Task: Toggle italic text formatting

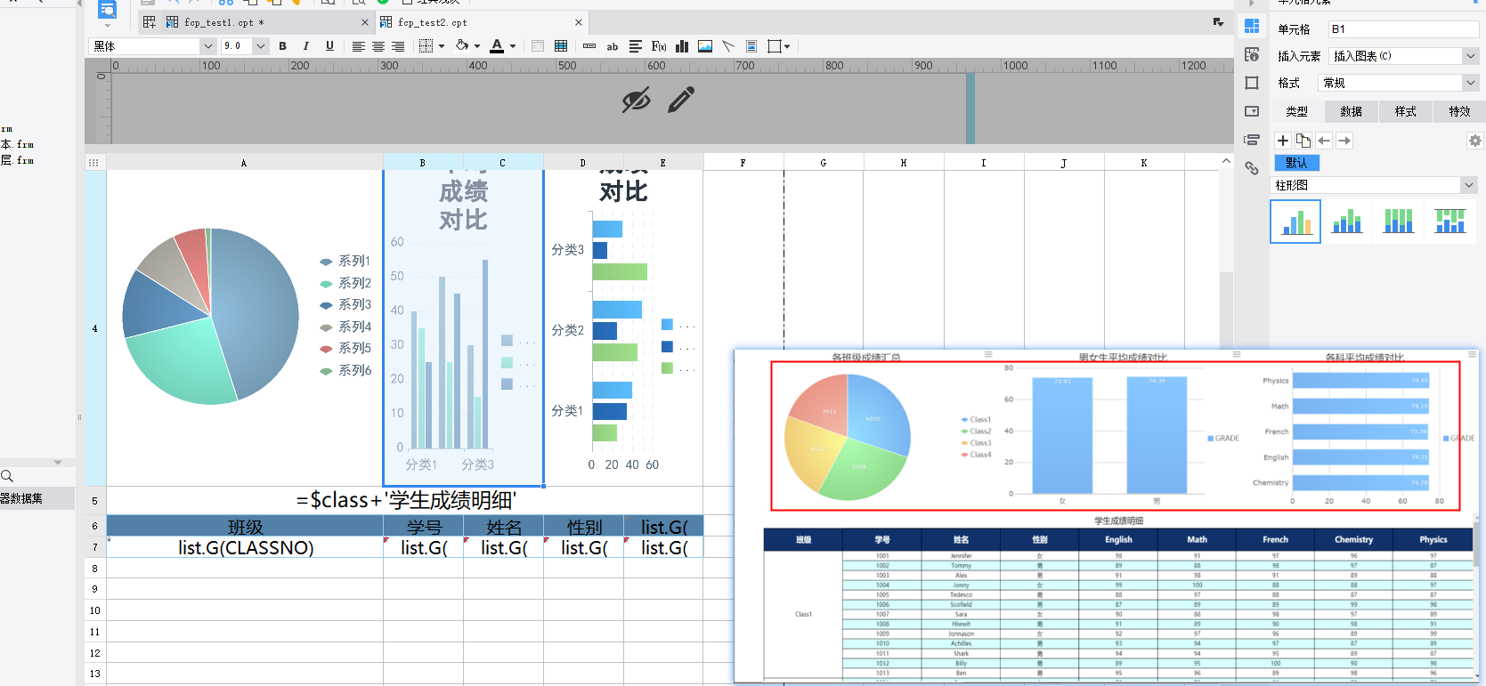Action: click(306, 46)
